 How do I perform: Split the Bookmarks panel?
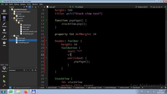click(33, 70)
